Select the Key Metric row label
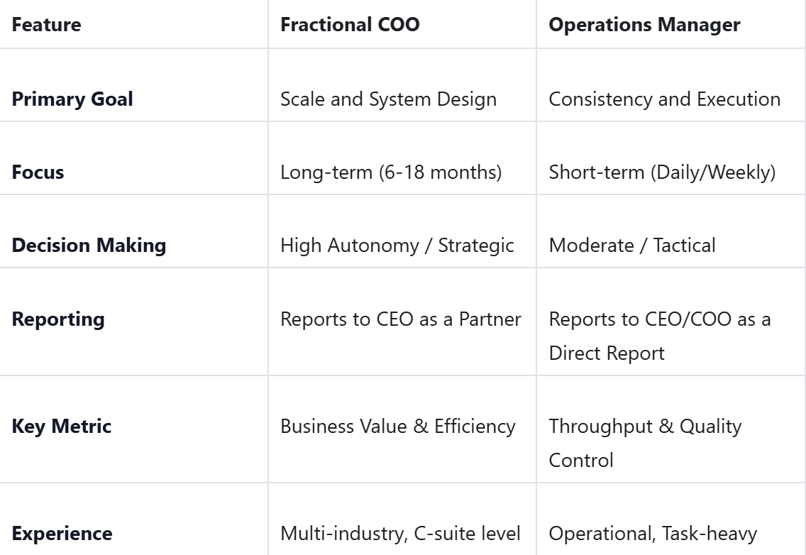This screenshot has width=806, height=555. [x=62, y=427]
